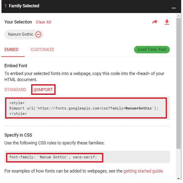Click the scrollbar down arrow
The image size is (183, 183).
pos(178,179)
